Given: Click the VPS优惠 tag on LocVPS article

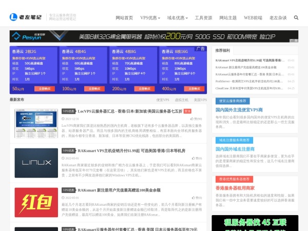Looking at the screenshot, I should (x=68, y=111).
